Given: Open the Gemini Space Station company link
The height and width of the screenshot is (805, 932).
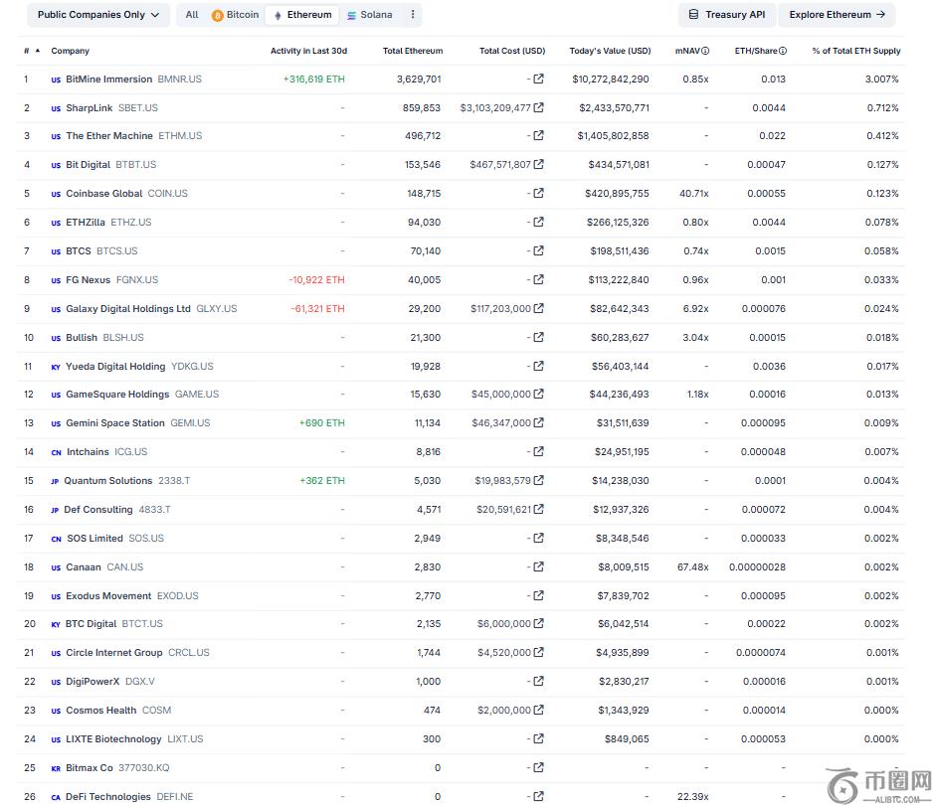Looking at the screenshot, I should [115, 423].
